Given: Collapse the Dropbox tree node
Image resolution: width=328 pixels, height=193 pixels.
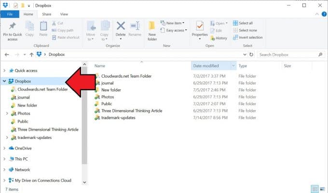Looking at the screenshot, I should coord(4,81).
